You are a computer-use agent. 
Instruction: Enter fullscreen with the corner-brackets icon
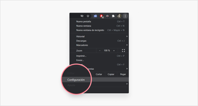(x=123, y=51)
